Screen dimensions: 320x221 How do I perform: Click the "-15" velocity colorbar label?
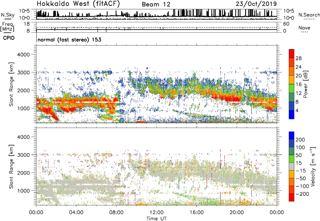[x=301, y=171]
